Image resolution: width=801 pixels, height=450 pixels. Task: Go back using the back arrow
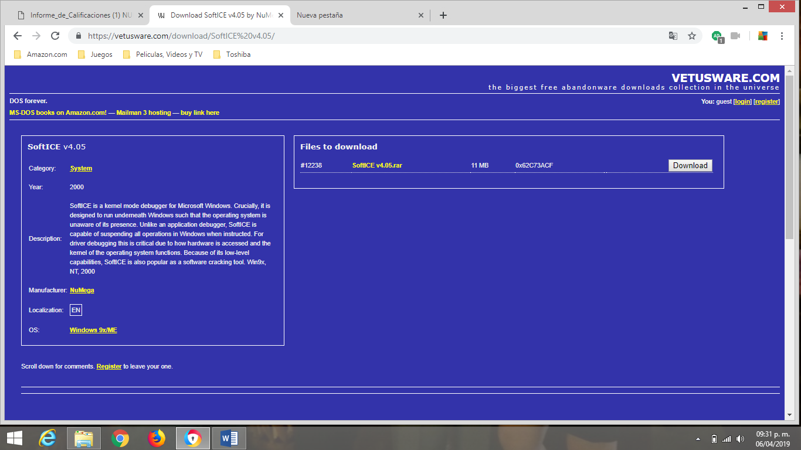[17, 35]
